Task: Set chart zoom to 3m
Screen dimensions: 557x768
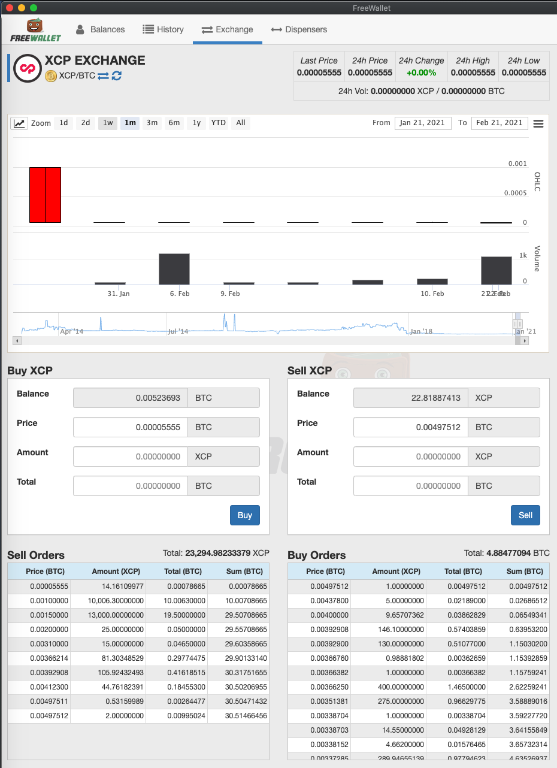Action: [152, 123]
